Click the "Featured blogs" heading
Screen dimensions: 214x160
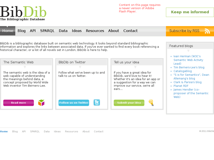tap(181, 46)
